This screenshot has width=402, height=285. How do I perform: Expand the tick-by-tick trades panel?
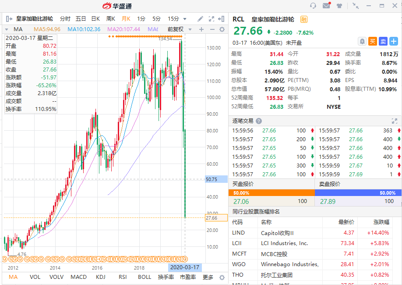pos(394,121)
